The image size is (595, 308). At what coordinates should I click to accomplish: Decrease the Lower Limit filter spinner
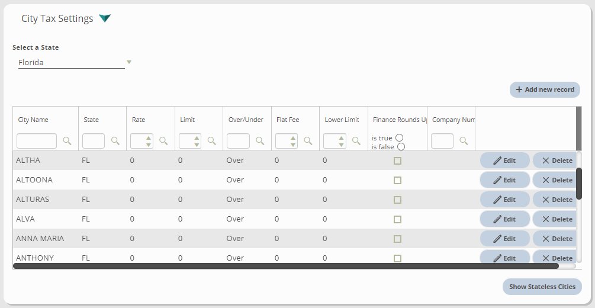[341, 145]
